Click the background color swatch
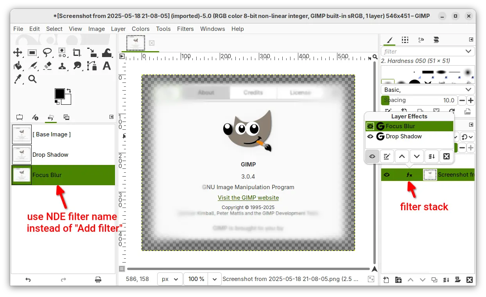The height and width of the screenshot is (297, 486). [68, 100]
